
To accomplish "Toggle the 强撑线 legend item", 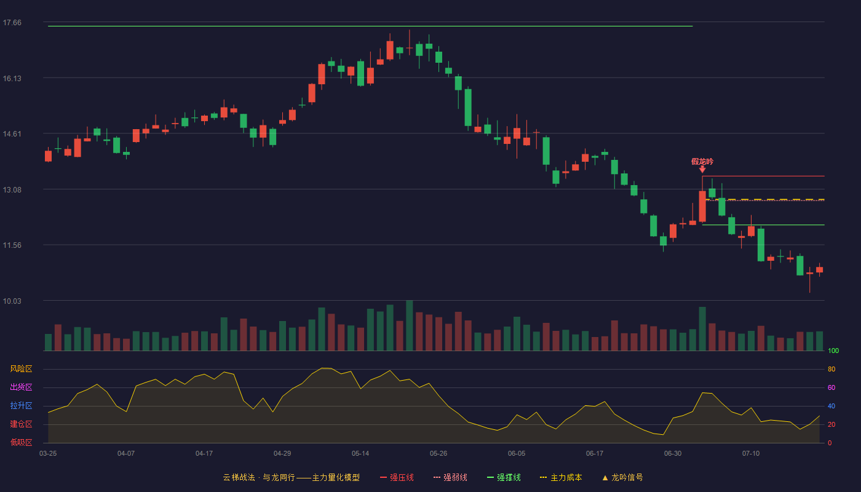I will pyautogui.click(x=504, y=477).
